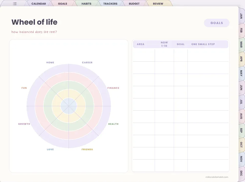This screenshot has width=245, height=182.
Task: Click the ONE SMALL STEP header
Action: pyautogui.click(x=203, y=44)
